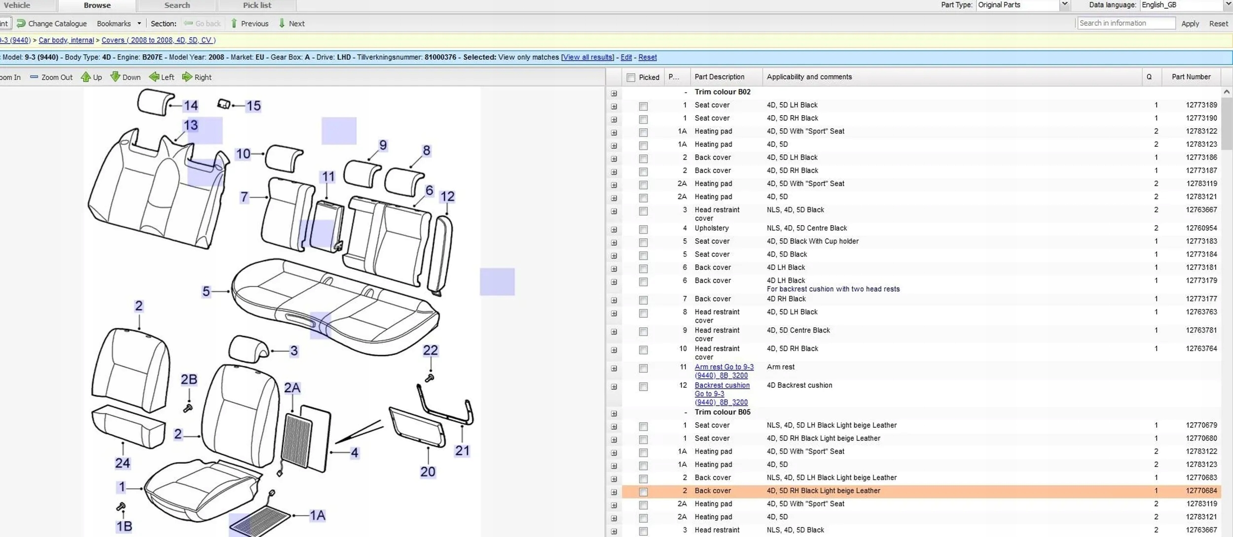Pan diagram with the Down arrow icon

pos(115,77)
